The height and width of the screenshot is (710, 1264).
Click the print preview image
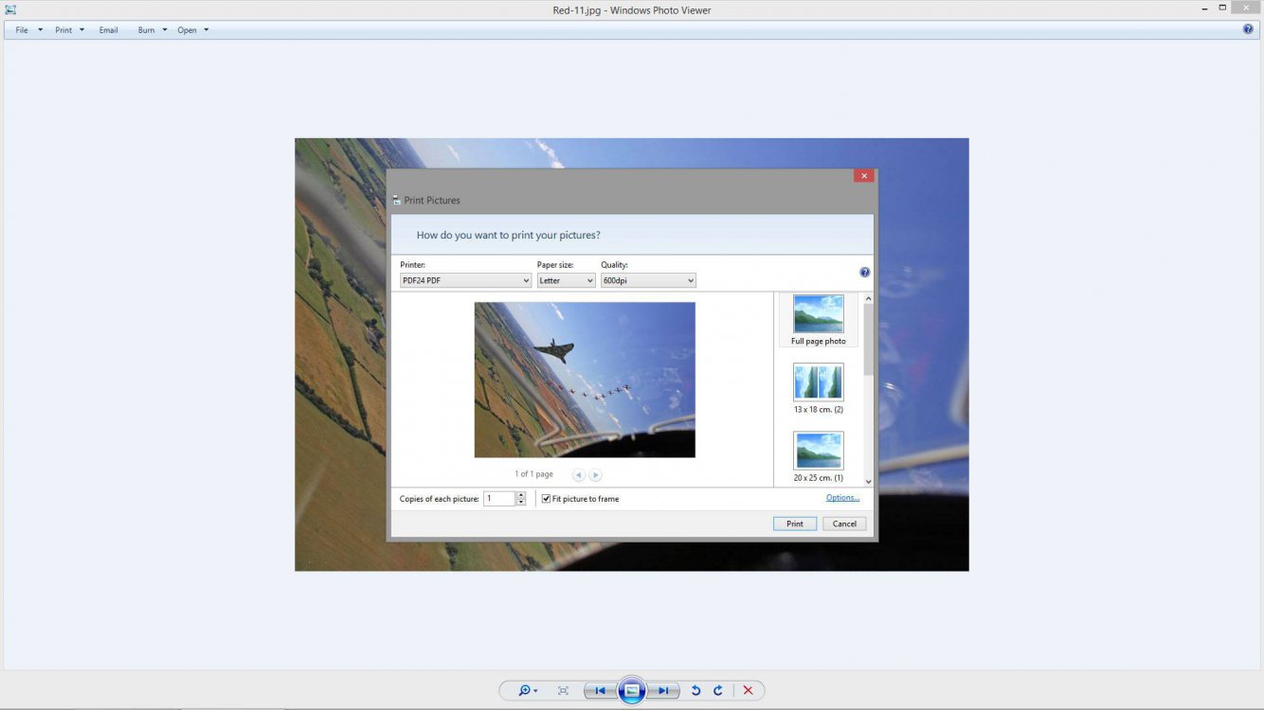pyautogui.click(x=585, y=380)
